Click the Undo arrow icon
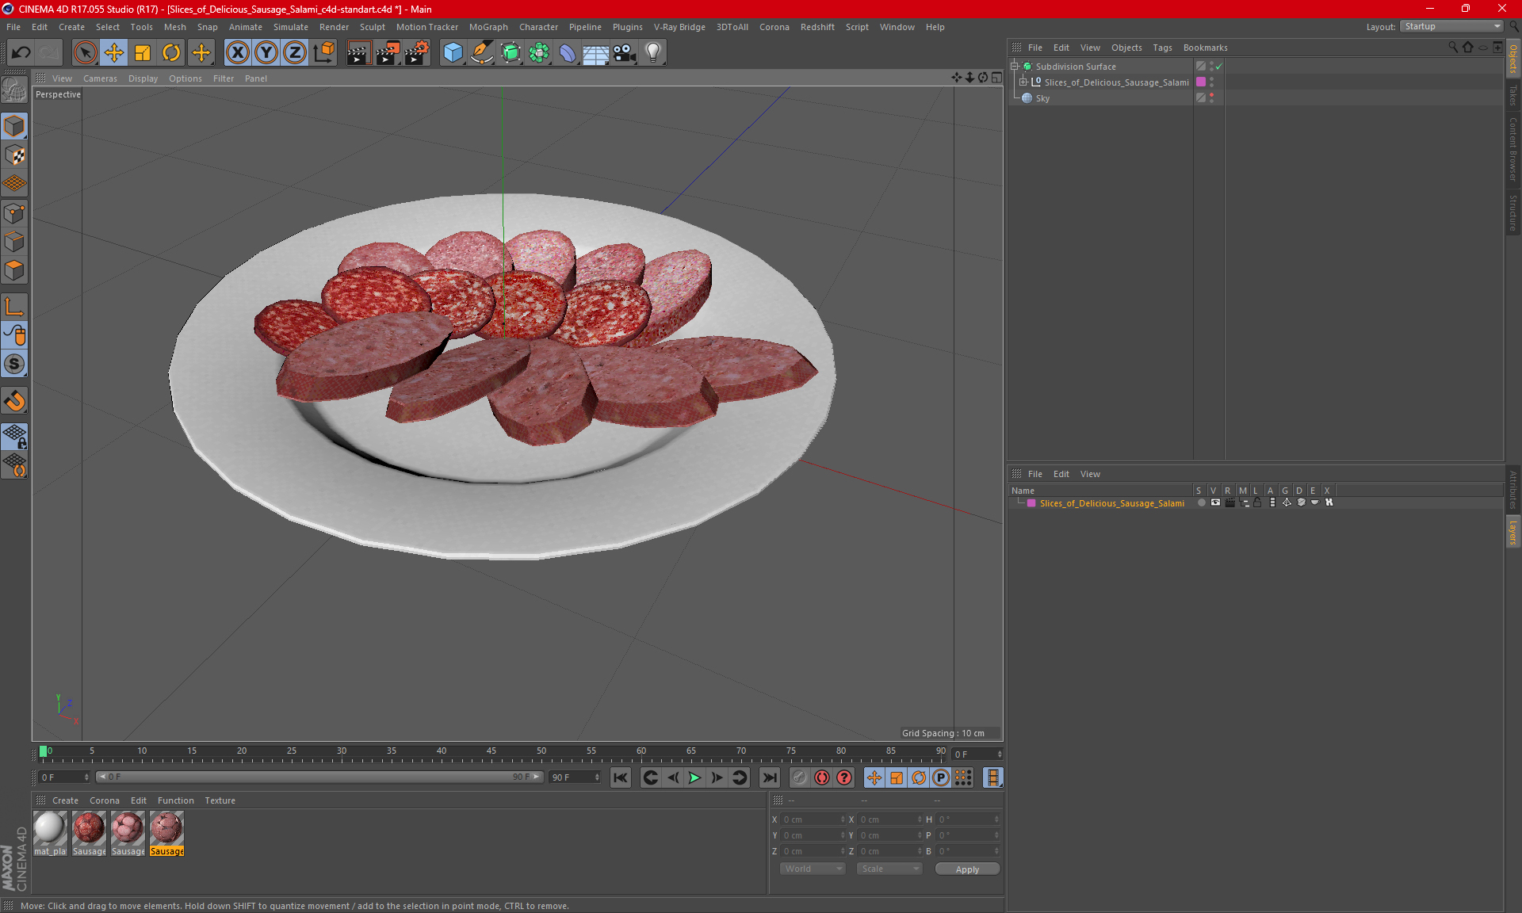Image resolution: width=1522 pixels, height=913 pixels. [21, 53]
